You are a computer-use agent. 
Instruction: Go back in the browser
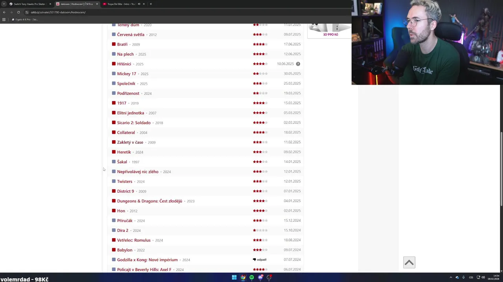(x=4, y=12)
